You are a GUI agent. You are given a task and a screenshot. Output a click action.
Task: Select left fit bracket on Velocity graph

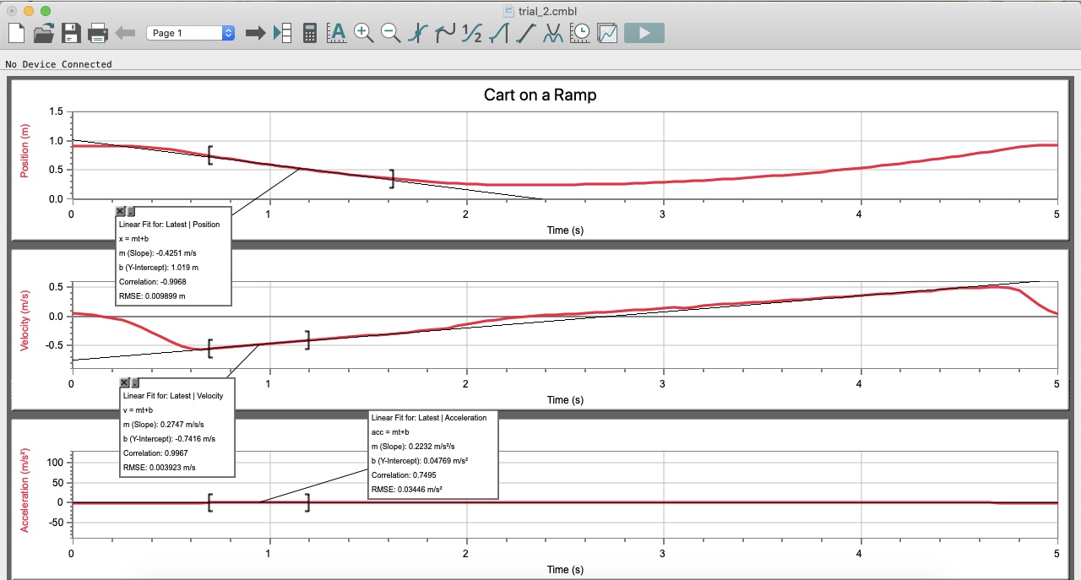tap(210, 348)
